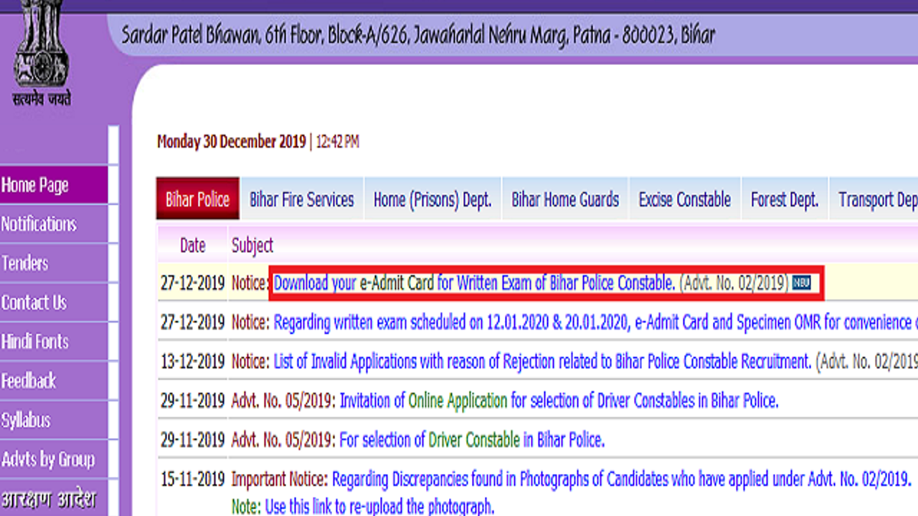View the Syllabus sidebar item
Screen dimensions: 918x516
pos(26,420)
